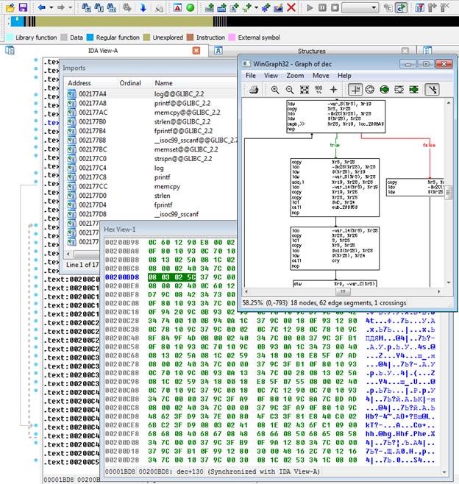Click WinGraph32 100% zoom icon

(319, 90)
